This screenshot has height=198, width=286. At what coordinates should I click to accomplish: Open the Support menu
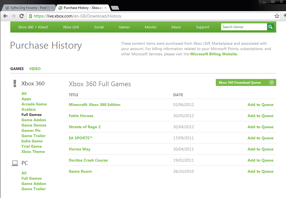coord(203,27)
